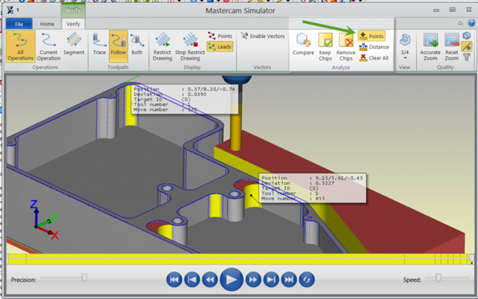The width and height of the screenshot is (478, 299).
Task: Switch toolpath mode to Trace
Action: pyautogui.click(x=99, y=44)
